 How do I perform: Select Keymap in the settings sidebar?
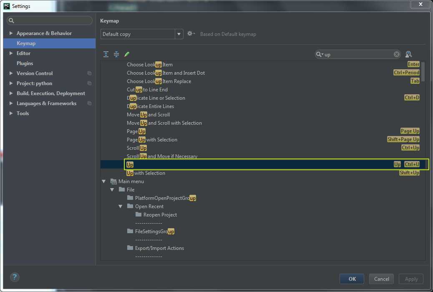49,43
